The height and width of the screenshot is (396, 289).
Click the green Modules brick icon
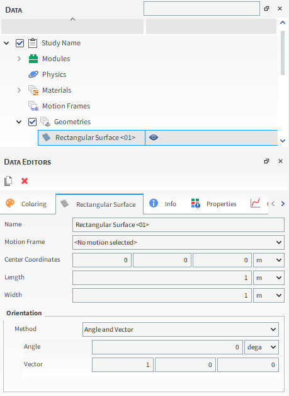33,59
